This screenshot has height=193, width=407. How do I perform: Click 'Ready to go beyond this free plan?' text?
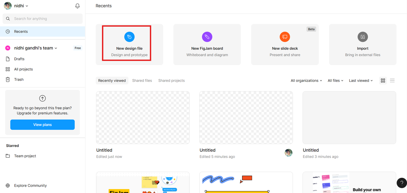[42, 108]
